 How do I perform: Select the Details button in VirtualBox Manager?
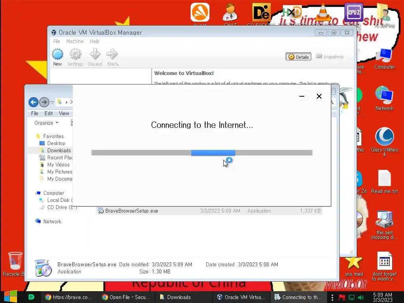298,57
